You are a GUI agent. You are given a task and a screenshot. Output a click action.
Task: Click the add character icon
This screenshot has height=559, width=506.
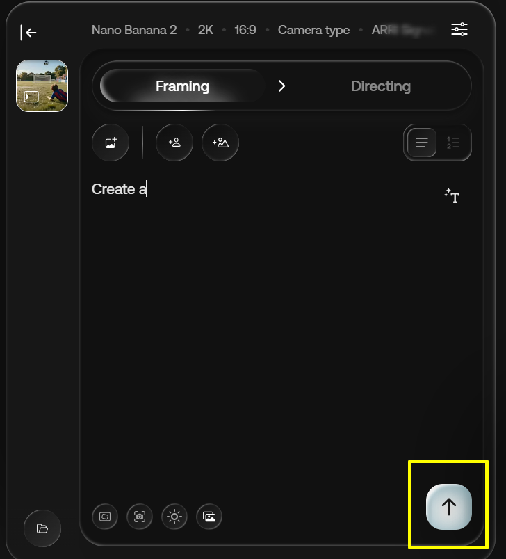tap(174, 143)
